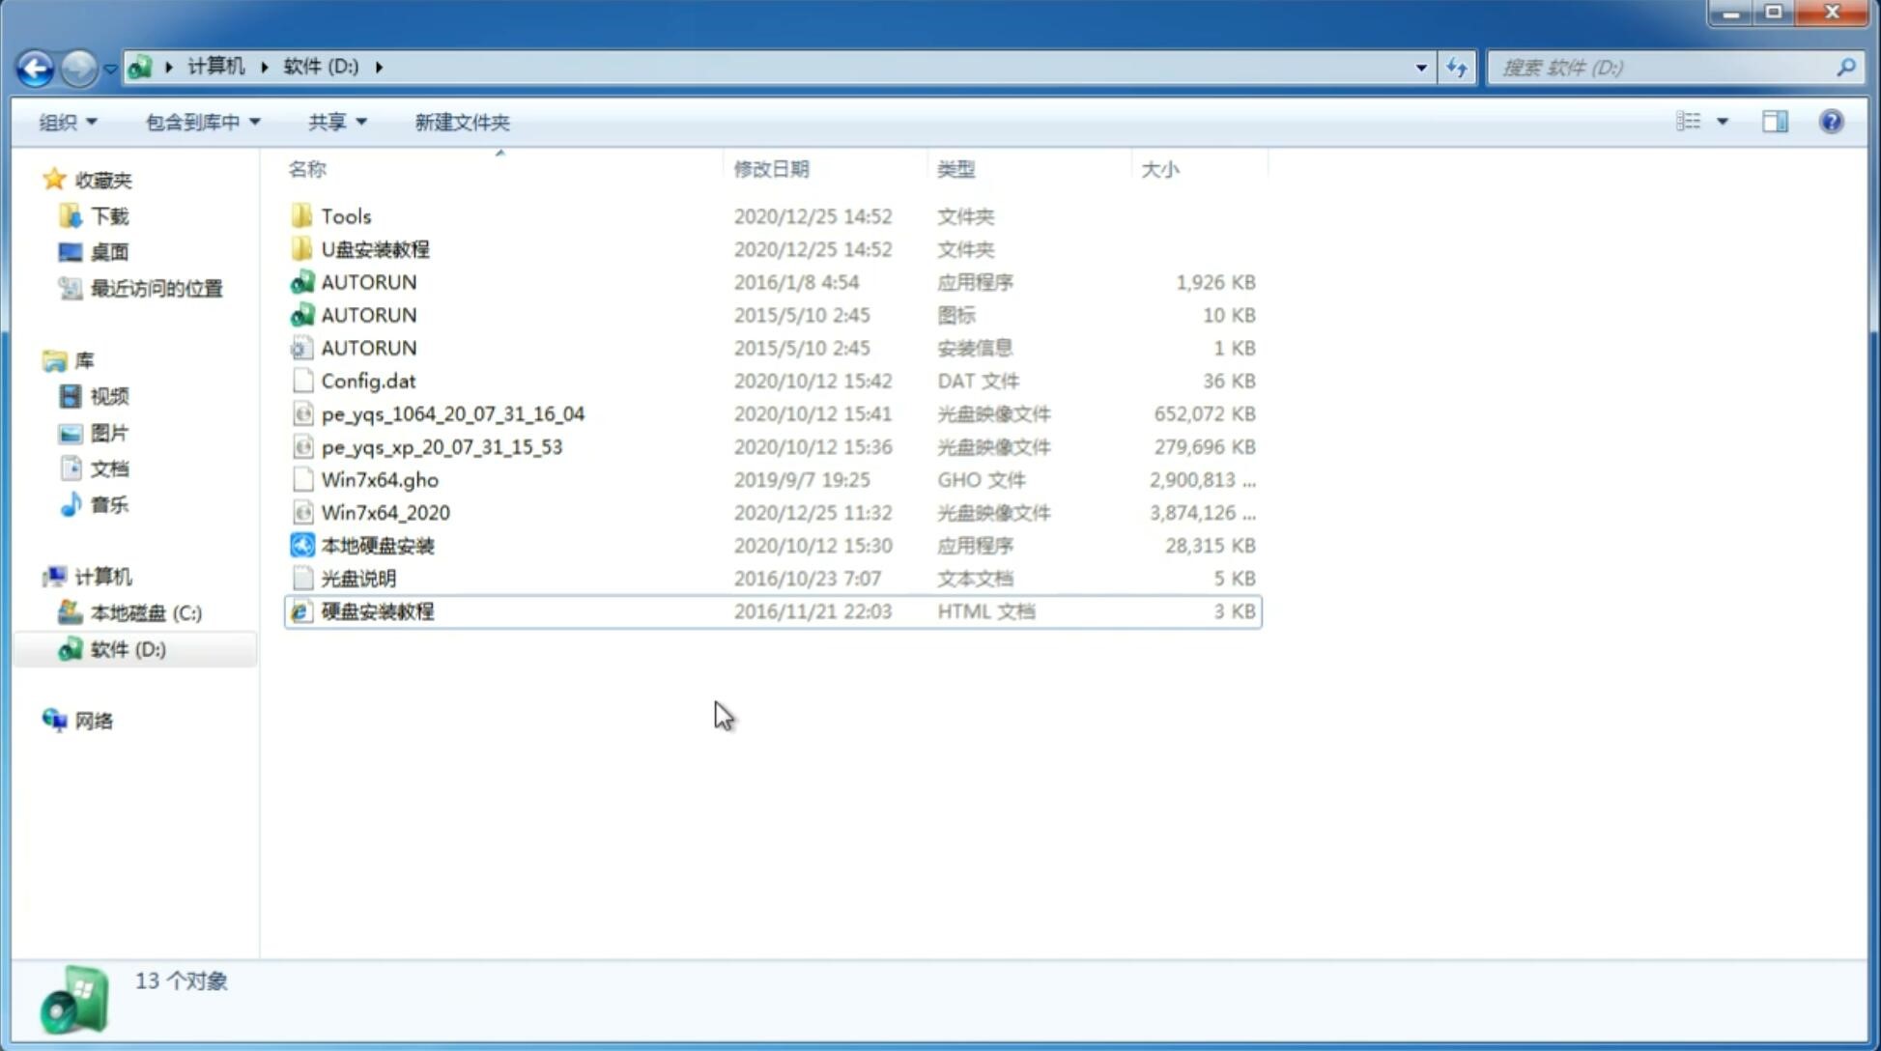Open the Tools folder
This screenshot has height=1051, width=1881.
pyautogui.click(x=344, y=215)
